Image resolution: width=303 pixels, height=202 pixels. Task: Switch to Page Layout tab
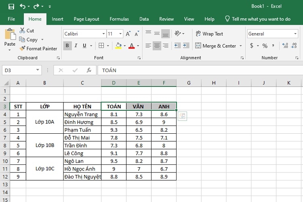pos(86,19)
